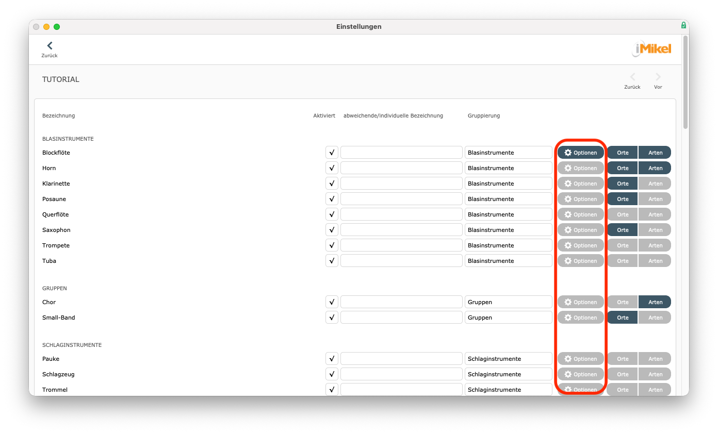Image resolution: width=718 pixels, height=434 pixels.
Task: Open Gruppierung field for Trompete
Action: (x=508, y=245)
